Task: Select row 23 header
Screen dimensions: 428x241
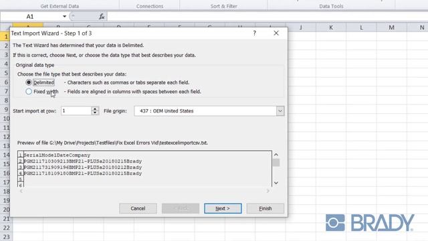Action: click(6, 236)
